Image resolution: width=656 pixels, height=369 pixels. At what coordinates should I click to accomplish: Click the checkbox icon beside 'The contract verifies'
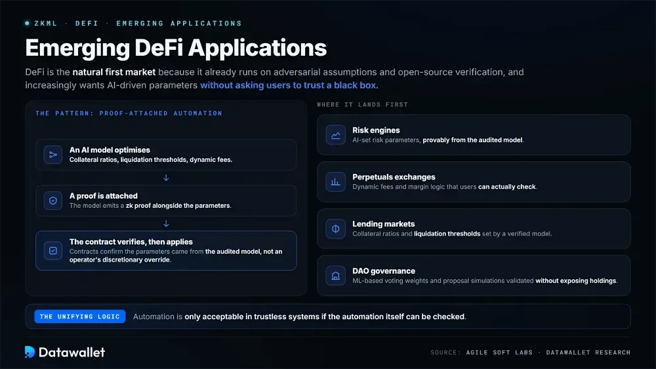click(x=53, y=251)
